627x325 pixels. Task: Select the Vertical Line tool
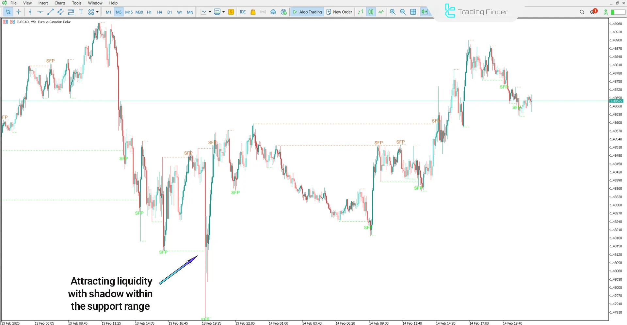click(30, 12)
